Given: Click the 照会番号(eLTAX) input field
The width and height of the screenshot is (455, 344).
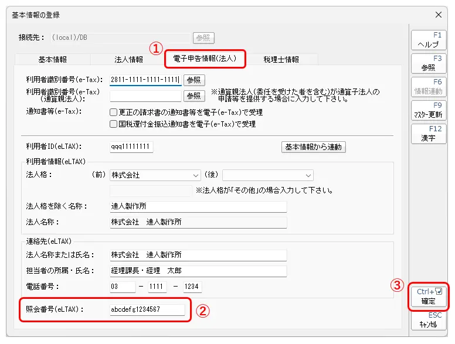Looking at the screenshot, I should (x=147, y=310).
